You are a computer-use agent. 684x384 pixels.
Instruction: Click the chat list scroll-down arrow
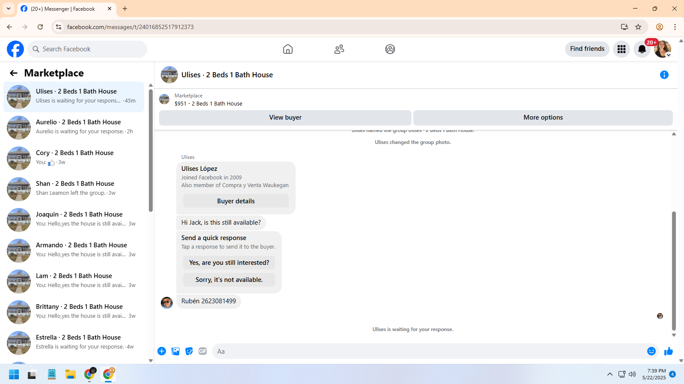coord(151,361)
